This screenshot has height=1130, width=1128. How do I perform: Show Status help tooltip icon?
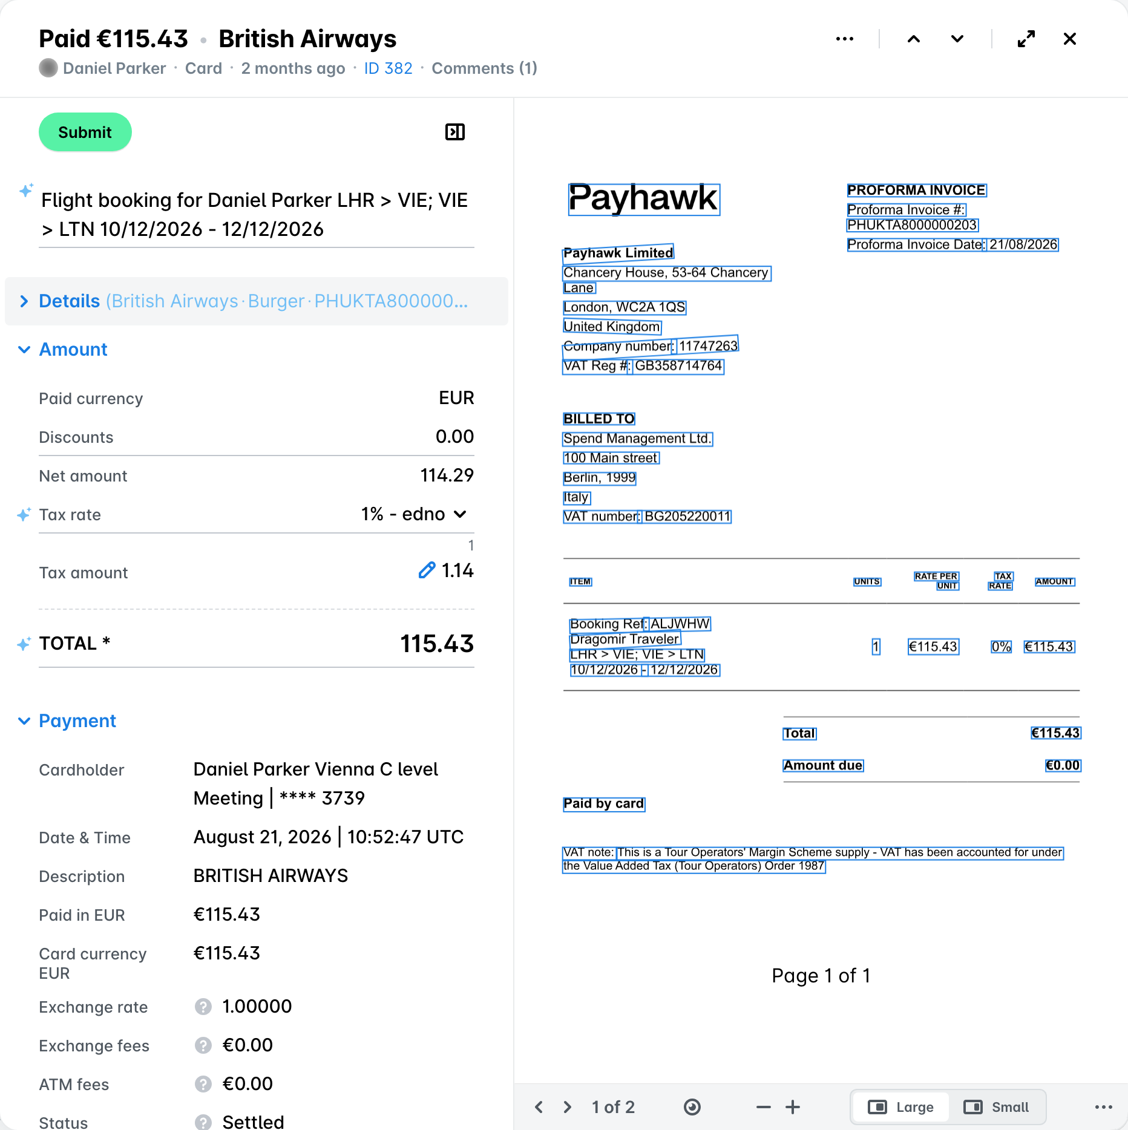point(203,1122)
